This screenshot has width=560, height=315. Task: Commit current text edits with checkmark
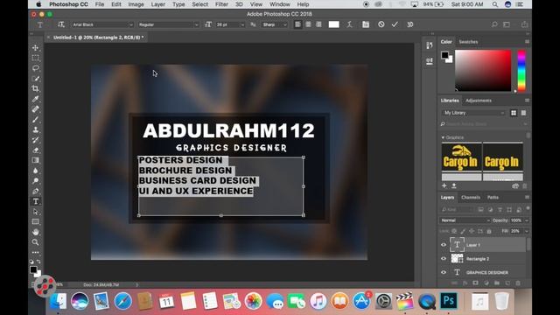[x=395, y=24]
